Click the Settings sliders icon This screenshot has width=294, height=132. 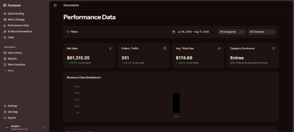coord(5,106)
